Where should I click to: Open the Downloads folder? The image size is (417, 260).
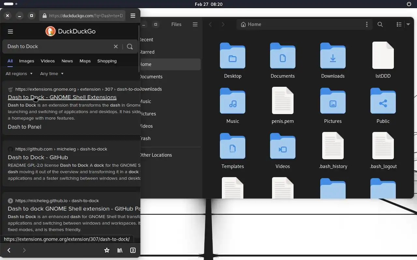[333, 61]
